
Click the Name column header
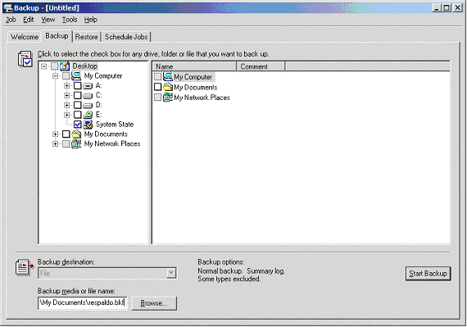(194, 66)
